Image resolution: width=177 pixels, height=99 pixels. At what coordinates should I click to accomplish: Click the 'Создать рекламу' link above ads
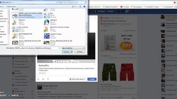pos(129,31)
